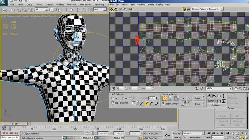
Task: Click the Loop selection button
Action: 197,98
